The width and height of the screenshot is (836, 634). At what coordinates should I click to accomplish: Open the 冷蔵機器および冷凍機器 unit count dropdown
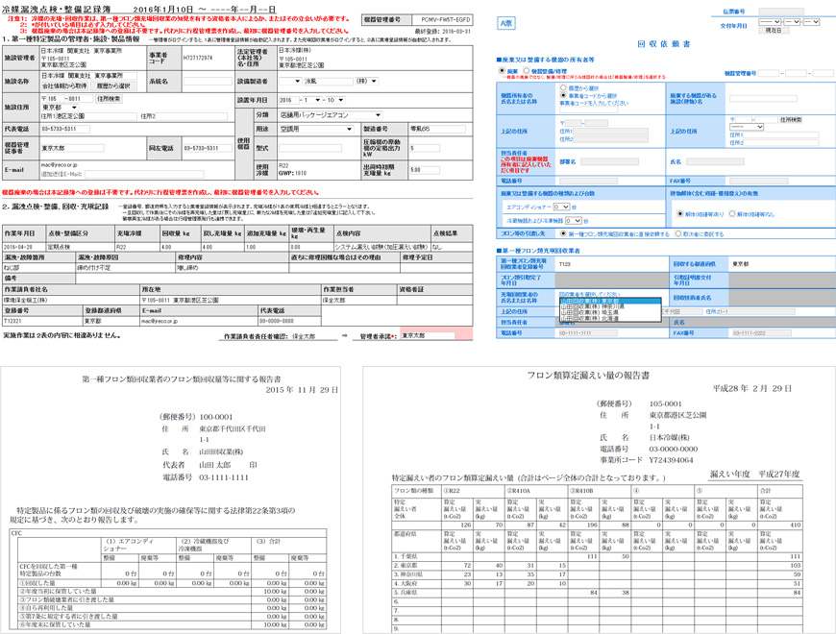(x=573, y=221)
